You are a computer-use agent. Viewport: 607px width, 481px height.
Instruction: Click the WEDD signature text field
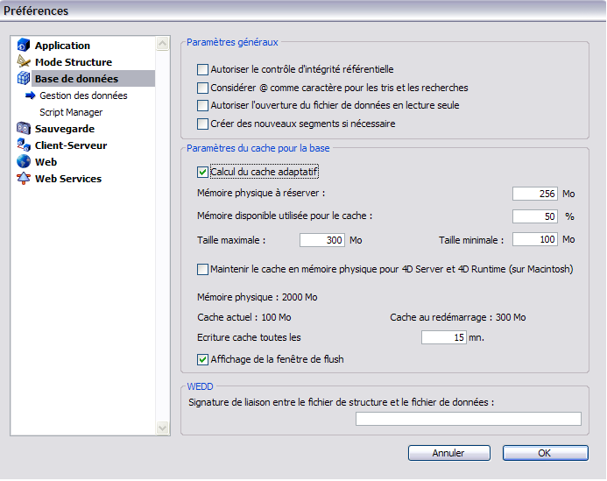click(x=468, y=419)
